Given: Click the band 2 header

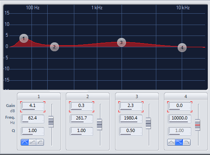Looking at the screenshot, I should point(88,96).
